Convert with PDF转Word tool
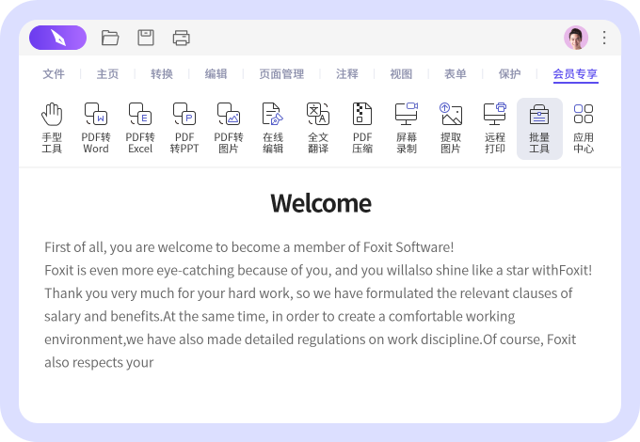 coord(96,128)
